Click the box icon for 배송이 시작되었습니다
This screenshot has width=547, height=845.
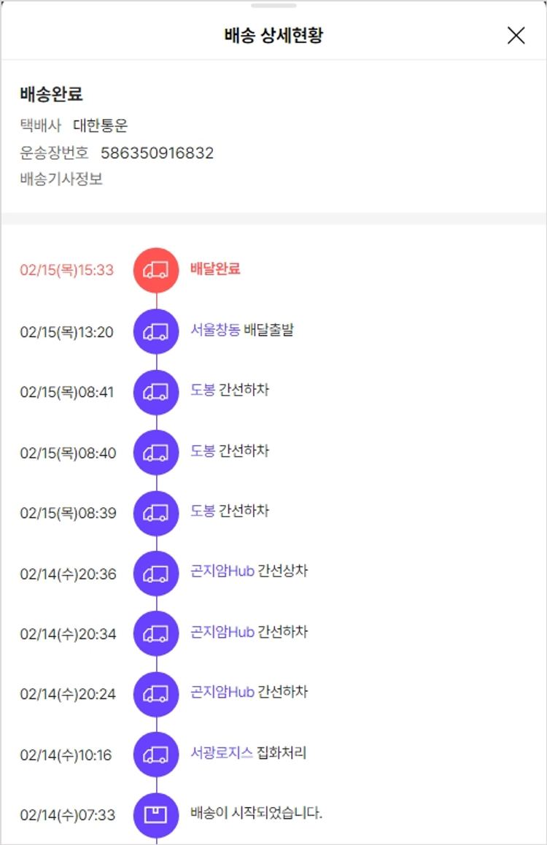tap(156, 814)
